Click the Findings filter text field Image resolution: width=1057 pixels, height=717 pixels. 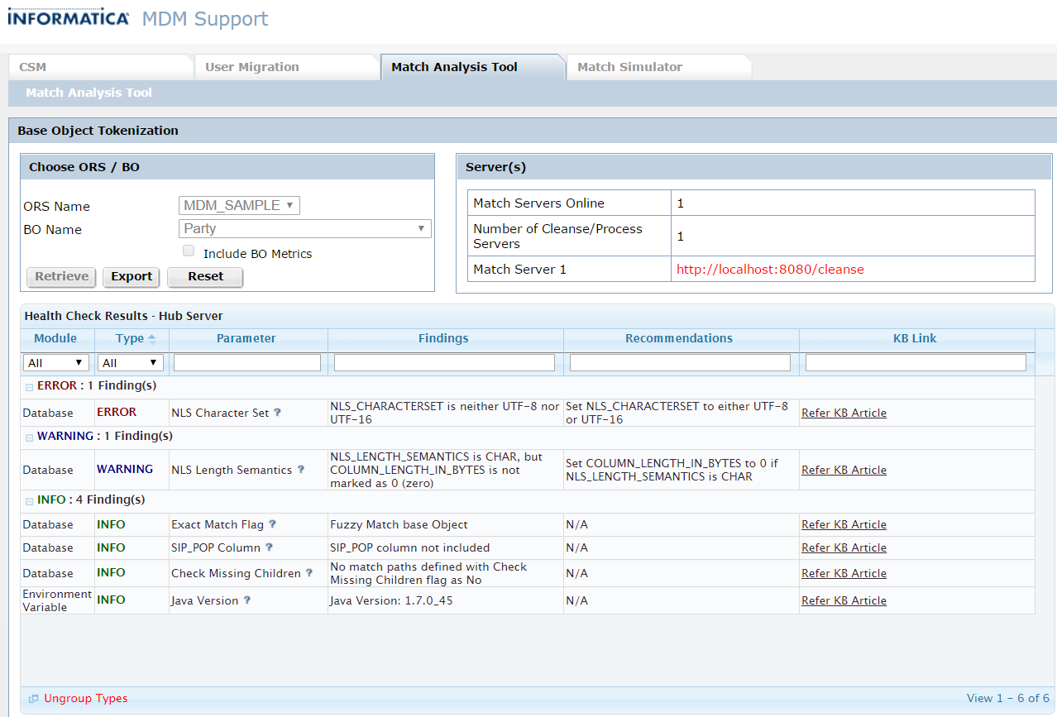[444, 363]
